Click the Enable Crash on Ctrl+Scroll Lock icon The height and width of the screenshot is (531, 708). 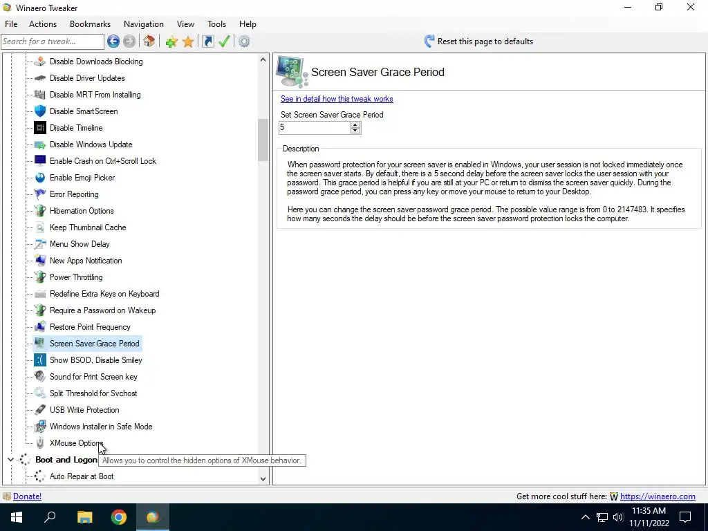coord(40,160)
